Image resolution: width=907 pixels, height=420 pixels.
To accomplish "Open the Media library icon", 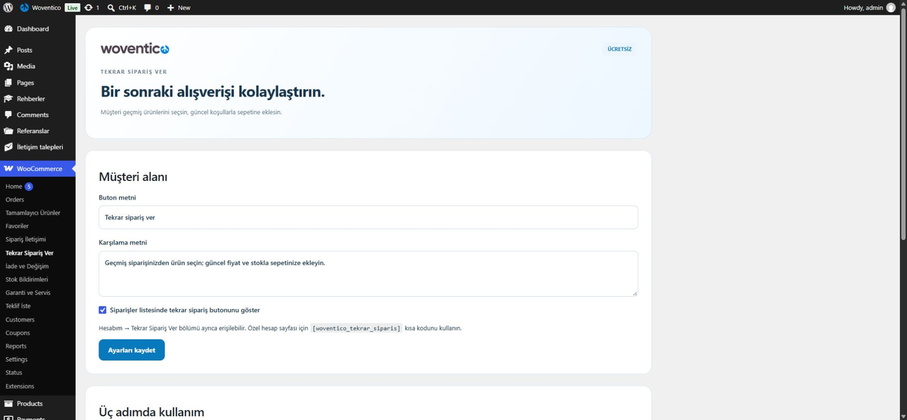I will (x=8, y=66).
